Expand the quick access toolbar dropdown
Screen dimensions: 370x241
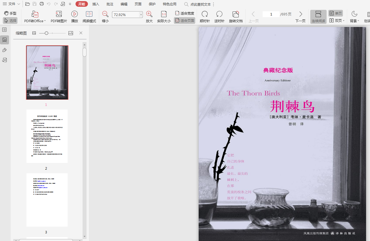point(70,4)
